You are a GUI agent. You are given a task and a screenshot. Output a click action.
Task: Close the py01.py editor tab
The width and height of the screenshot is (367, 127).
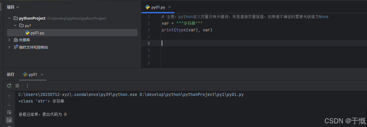pos(170,7)
